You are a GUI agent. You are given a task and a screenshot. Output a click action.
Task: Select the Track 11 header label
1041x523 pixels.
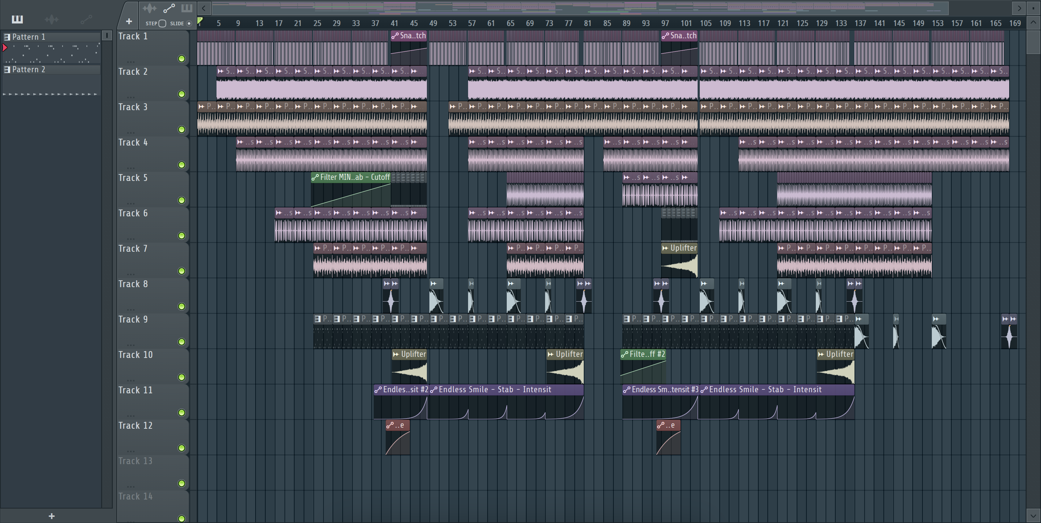coord(136,390)
